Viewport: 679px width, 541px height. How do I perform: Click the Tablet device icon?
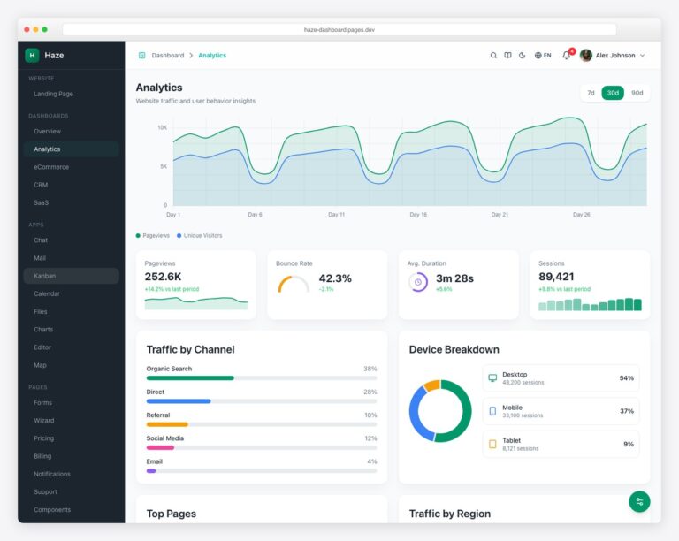(x=492, y=444)
